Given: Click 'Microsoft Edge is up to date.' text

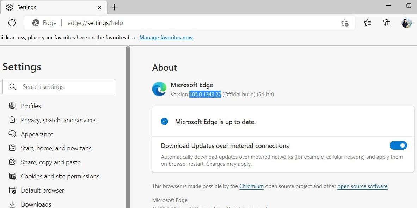Looking at the screenshot, I should click(215, 122).
